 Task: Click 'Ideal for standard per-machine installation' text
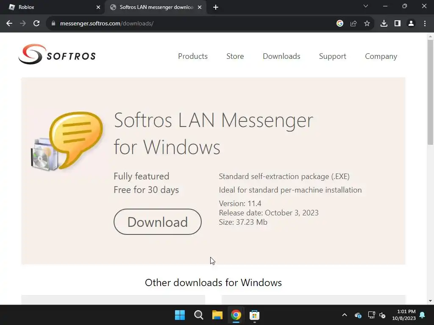[x=290, y=190]
